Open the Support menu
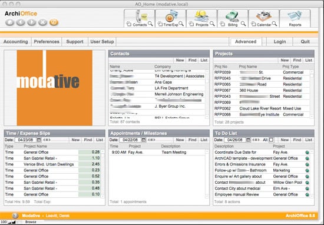The height and width of the screenshot is (225, 324). click(x=75, y=42)
